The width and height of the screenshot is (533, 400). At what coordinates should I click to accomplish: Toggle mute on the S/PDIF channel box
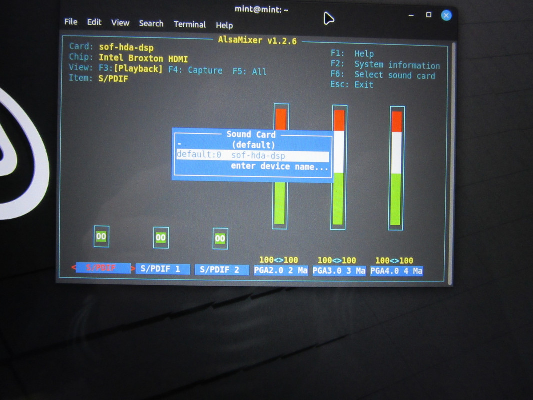pyautogui.click(x=101, y=236)
